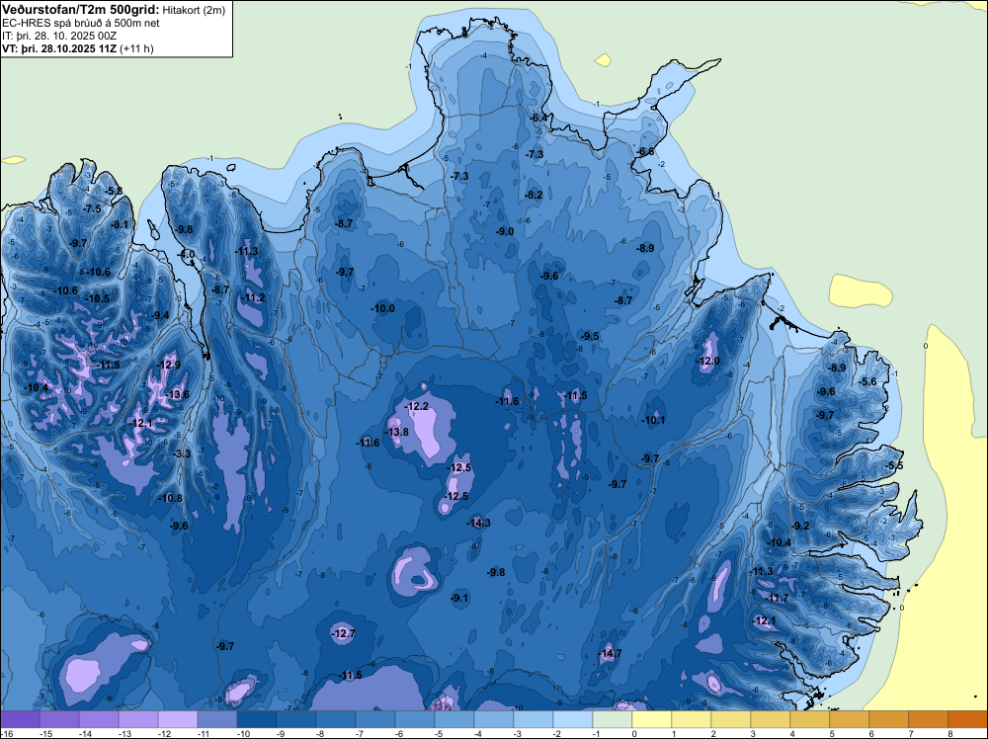Click the -12.9 temperature value

[x=168, y=365]
